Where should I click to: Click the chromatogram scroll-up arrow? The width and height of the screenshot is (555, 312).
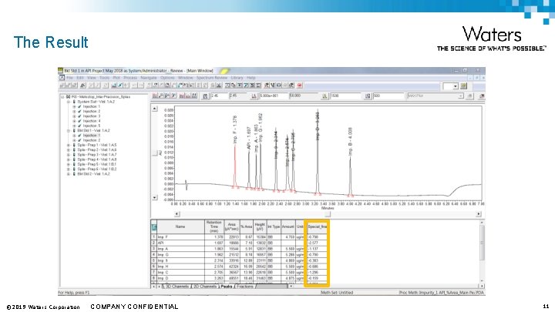click(x=155, y=109)
